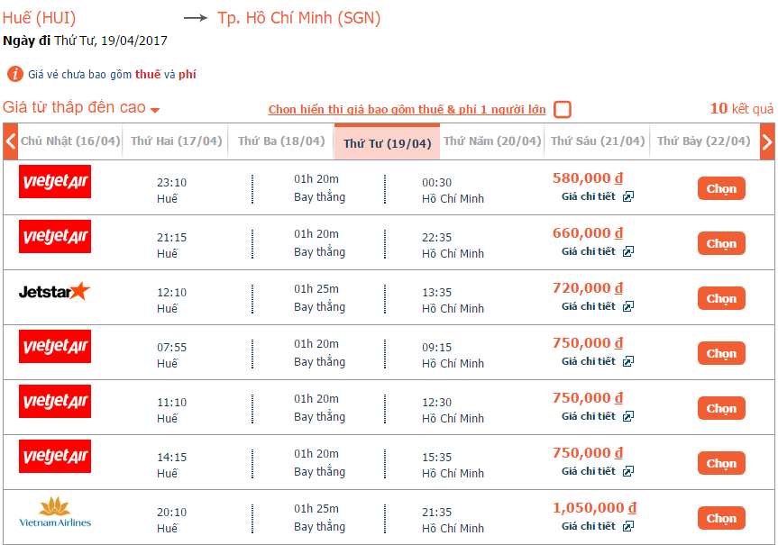Click the tax-inclusive price display link

[x=407, y=110]
